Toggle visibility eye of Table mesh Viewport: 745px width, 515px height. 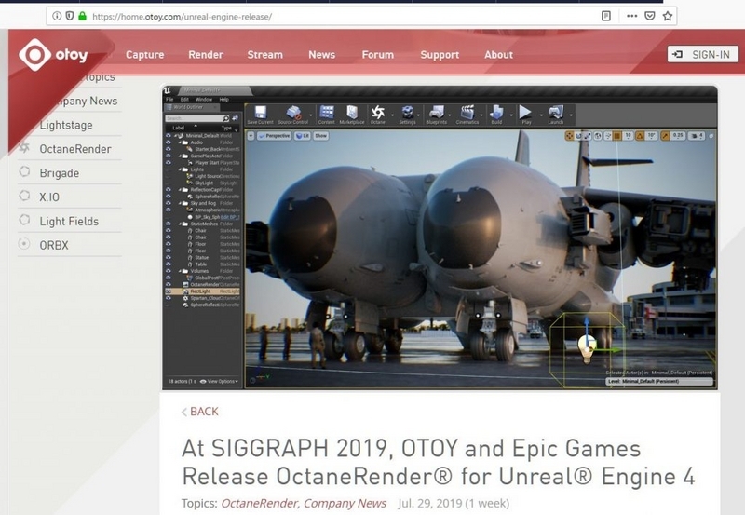pos(169,264)
